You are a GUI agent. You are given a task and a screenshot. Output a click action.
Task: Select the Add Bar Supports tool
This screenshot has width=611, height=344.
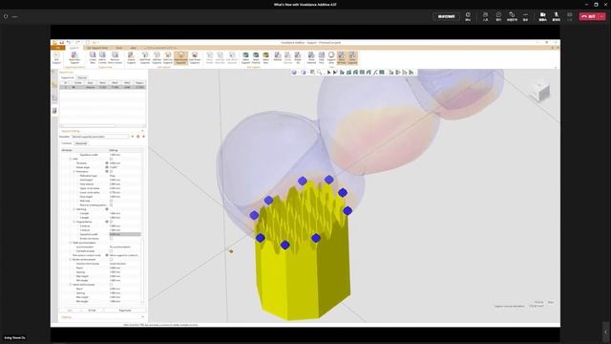click(x=157, y=57)
